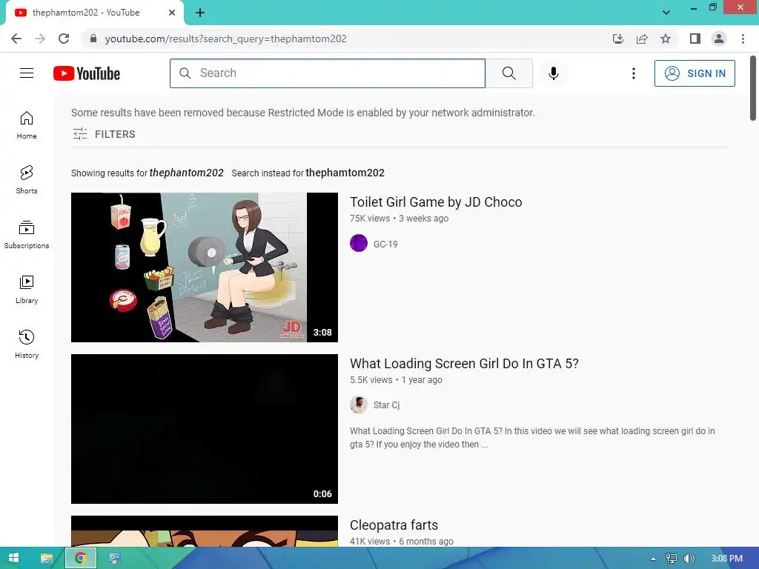Open What Loading Screen Girl Do title
The image size is (759, 569).
pyautogui.click(x=464, y=363)
